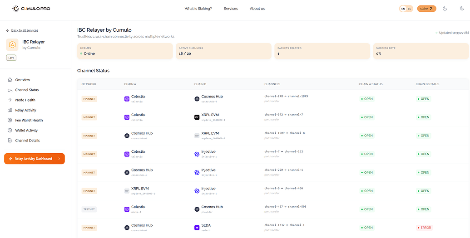Viewport: 470px width, 238px height.
Task: Open the Services menu
Action: tap(231, 9)
